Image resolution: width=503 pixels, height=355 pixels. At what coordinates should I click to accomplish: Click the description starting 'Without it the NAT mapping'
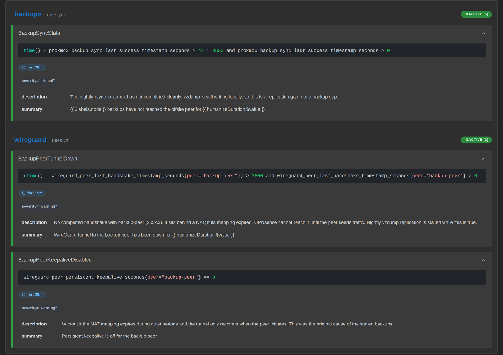click(228, 324)
